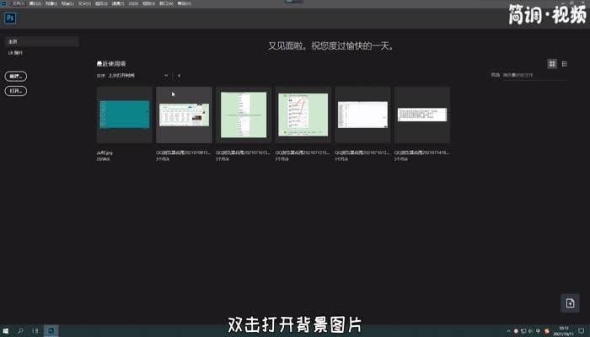Open the last QQ浏览器截图 thumbnail on the right

(x=421, y=115)
